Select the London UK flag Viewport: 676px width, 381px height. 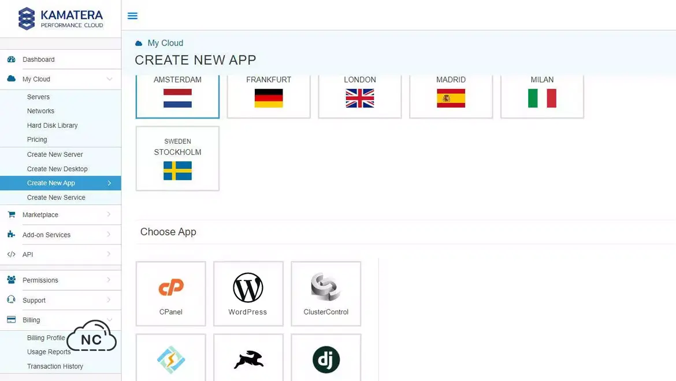coord(360,98)
